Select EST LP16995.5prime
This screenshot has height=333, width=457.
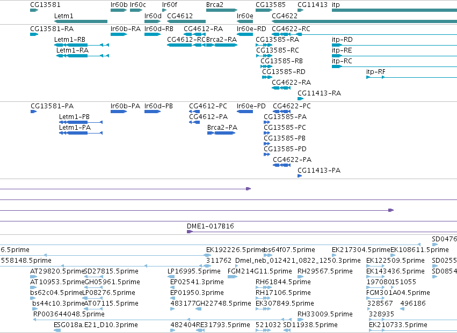tap(194, 271)
